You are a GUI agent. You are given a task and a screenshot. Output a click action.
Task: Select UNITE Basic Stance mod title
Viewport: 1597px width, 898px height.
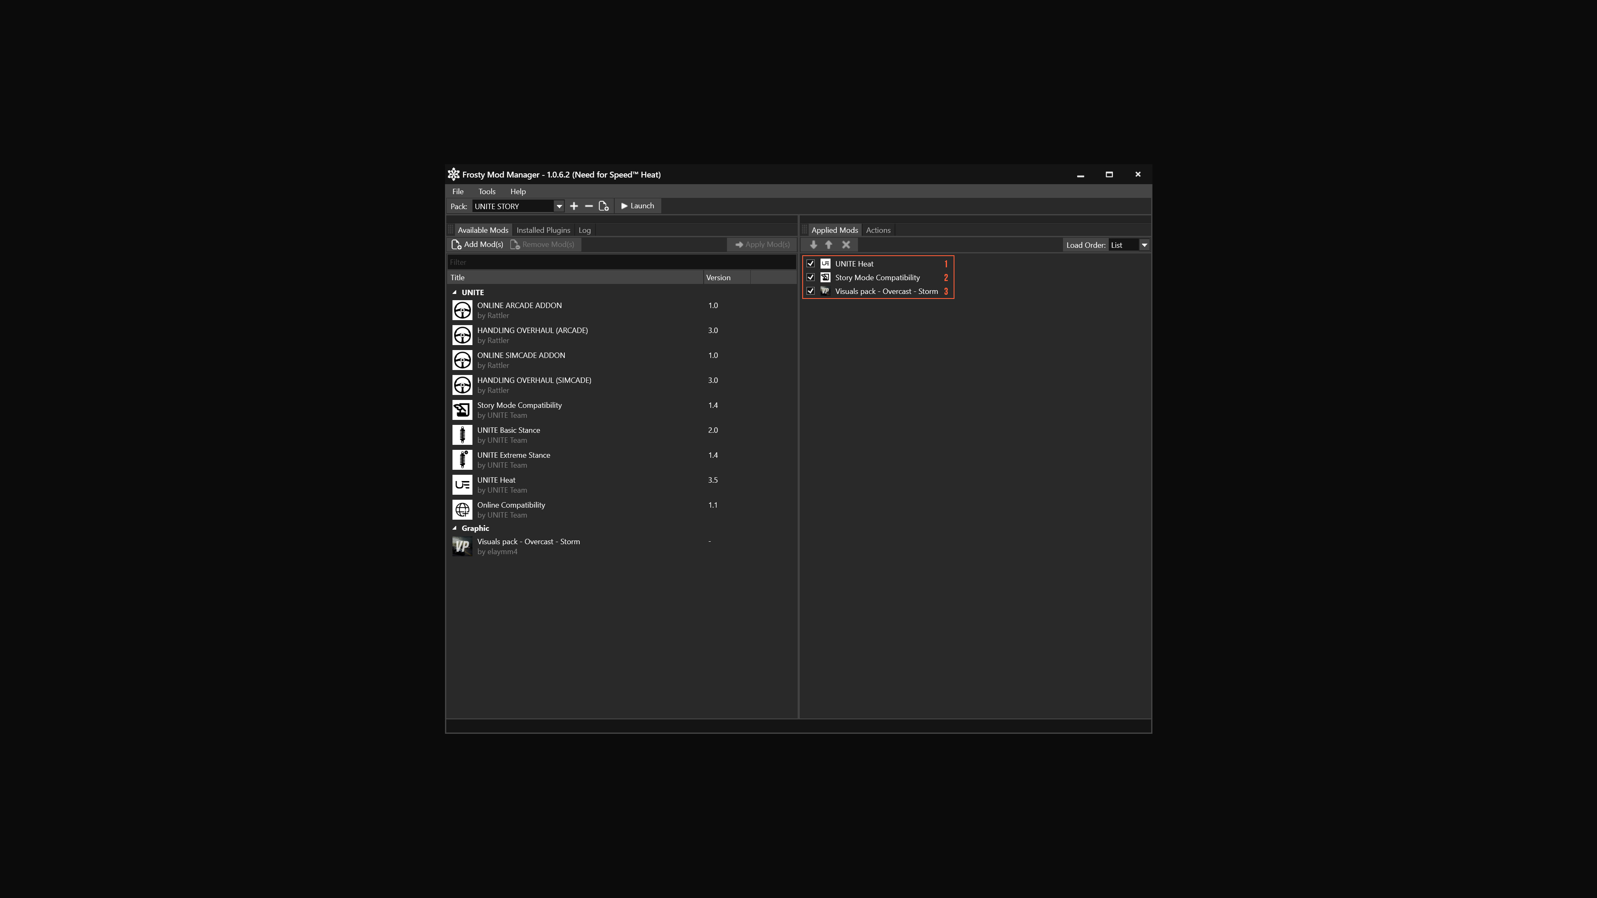click(508, 430)
